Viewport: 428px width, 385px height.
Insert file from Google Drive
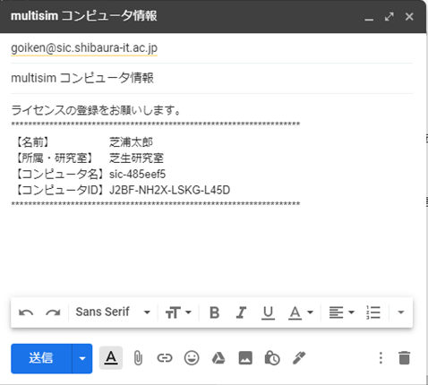(218, 358)
